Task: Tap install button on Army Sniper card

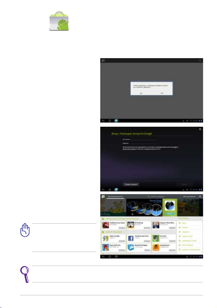Action: click(122, 228)
